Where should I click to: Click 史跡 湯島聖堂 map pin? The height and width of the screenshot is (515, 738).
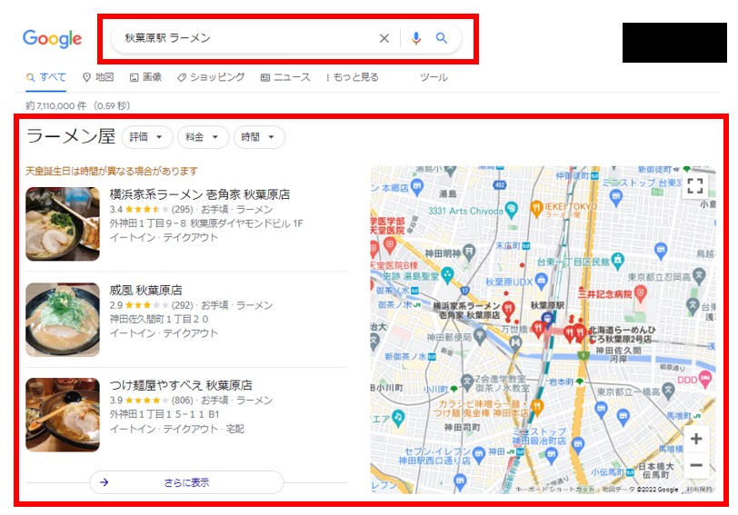(446, 273)
